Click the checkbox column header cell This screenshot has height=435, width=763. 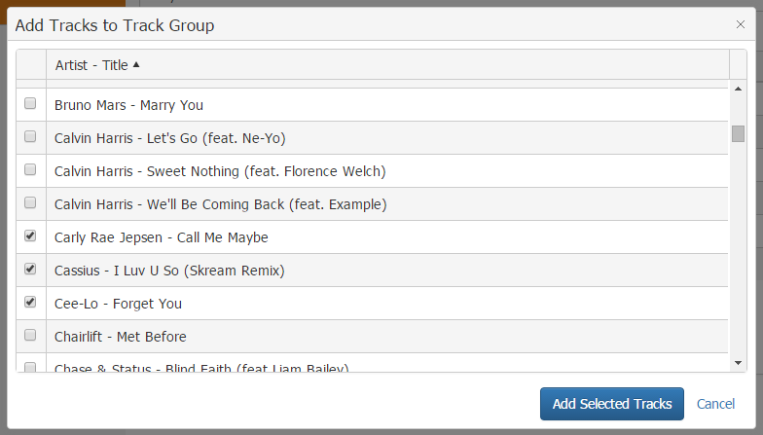point(31,65)
